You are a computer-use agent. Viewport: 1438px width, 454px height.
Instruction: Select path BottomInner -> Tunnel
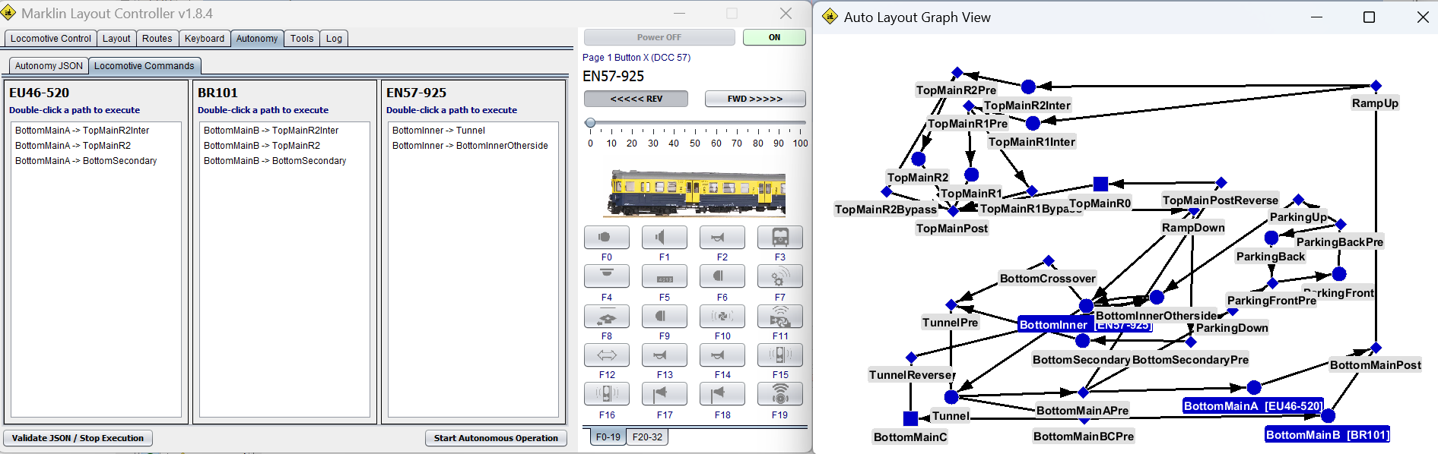tap(439, 131)
